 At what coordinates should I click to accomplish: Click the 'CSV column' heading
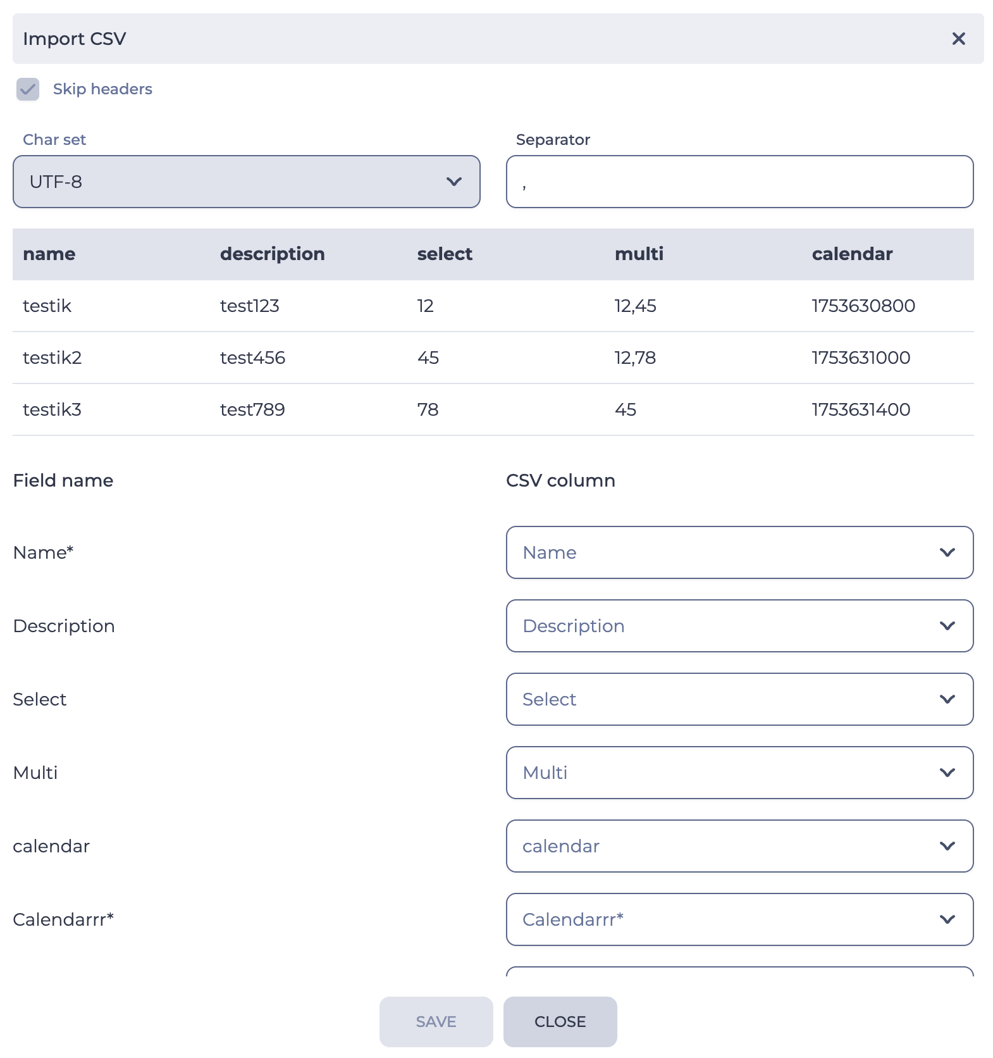tap(560, 480)
